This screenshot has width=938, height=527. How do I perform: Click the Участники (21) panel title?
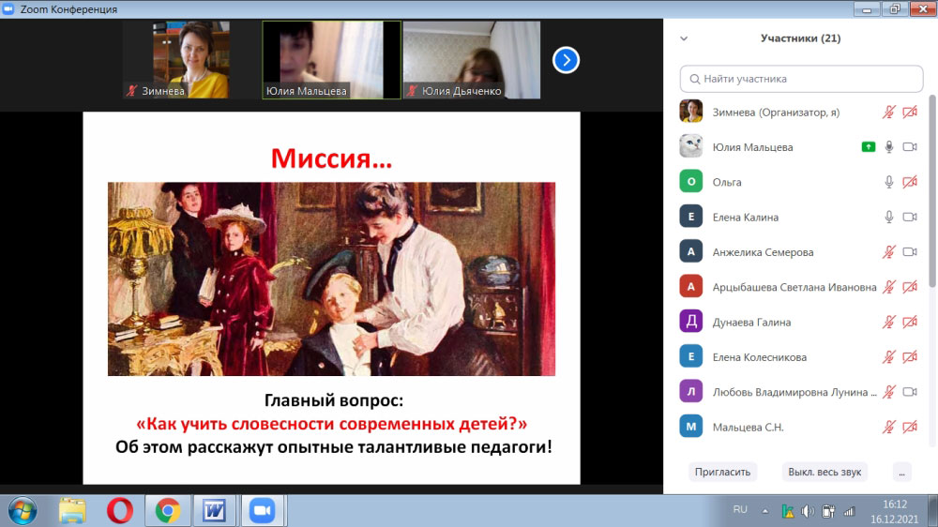coord(800,38)
